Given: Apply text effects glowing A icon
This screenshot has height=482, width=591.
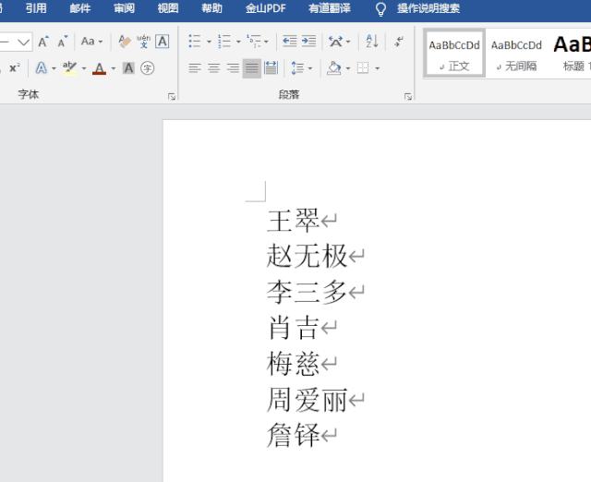Looking at the screenshot, I should tap(41, 68).
